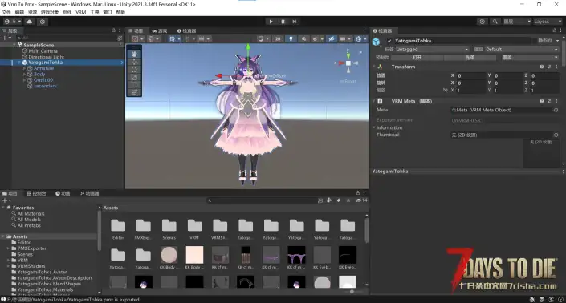Select the Scale tool in scene toolbar
Screen dimensions: 566x303
click(134, 77)
